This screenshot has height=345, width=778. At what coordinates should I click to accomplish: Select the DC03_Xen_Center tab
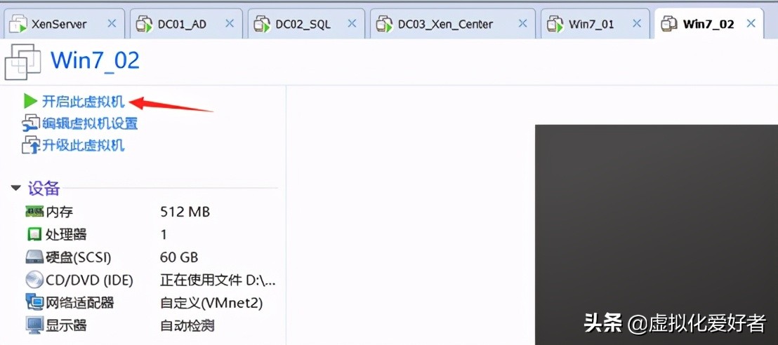coord(452,23)
